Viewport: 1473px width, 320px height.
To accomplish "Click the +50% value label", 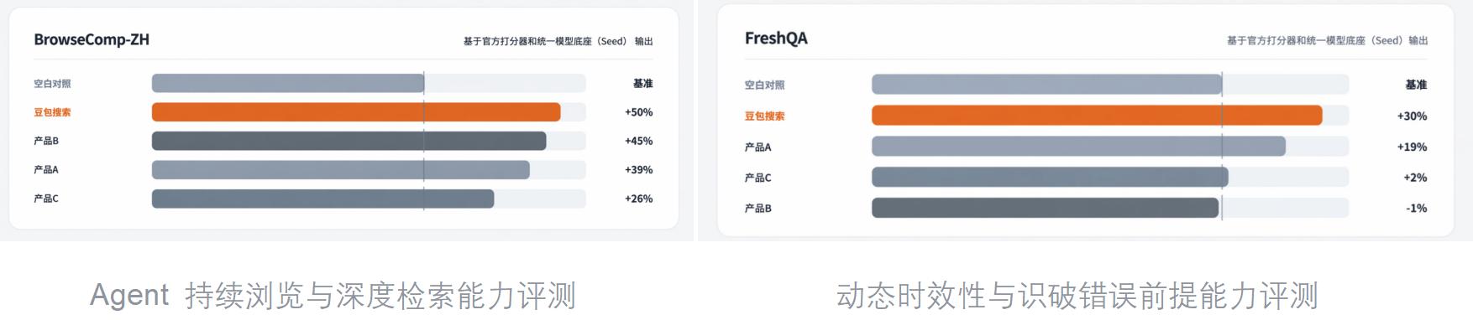I will (x=638, y=112).
